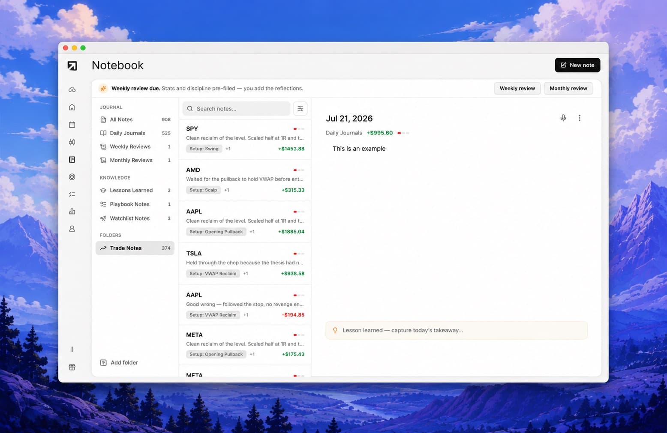Open the AAPL note with +$1885.04
This screenshot has width=667, height=433.
pos(245,222)
